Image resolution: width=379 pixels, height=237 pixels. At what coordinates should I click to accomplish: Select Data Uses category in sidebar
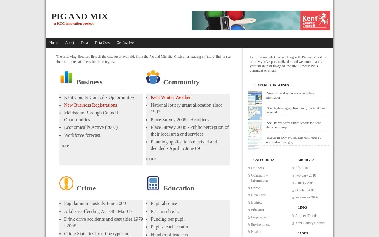coord(258,195)
